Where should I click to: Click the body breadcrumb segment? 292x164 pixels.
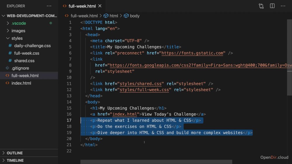[135, 16]
